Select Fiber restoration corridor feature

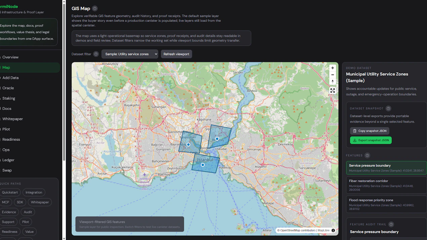(x=386, y=185)
